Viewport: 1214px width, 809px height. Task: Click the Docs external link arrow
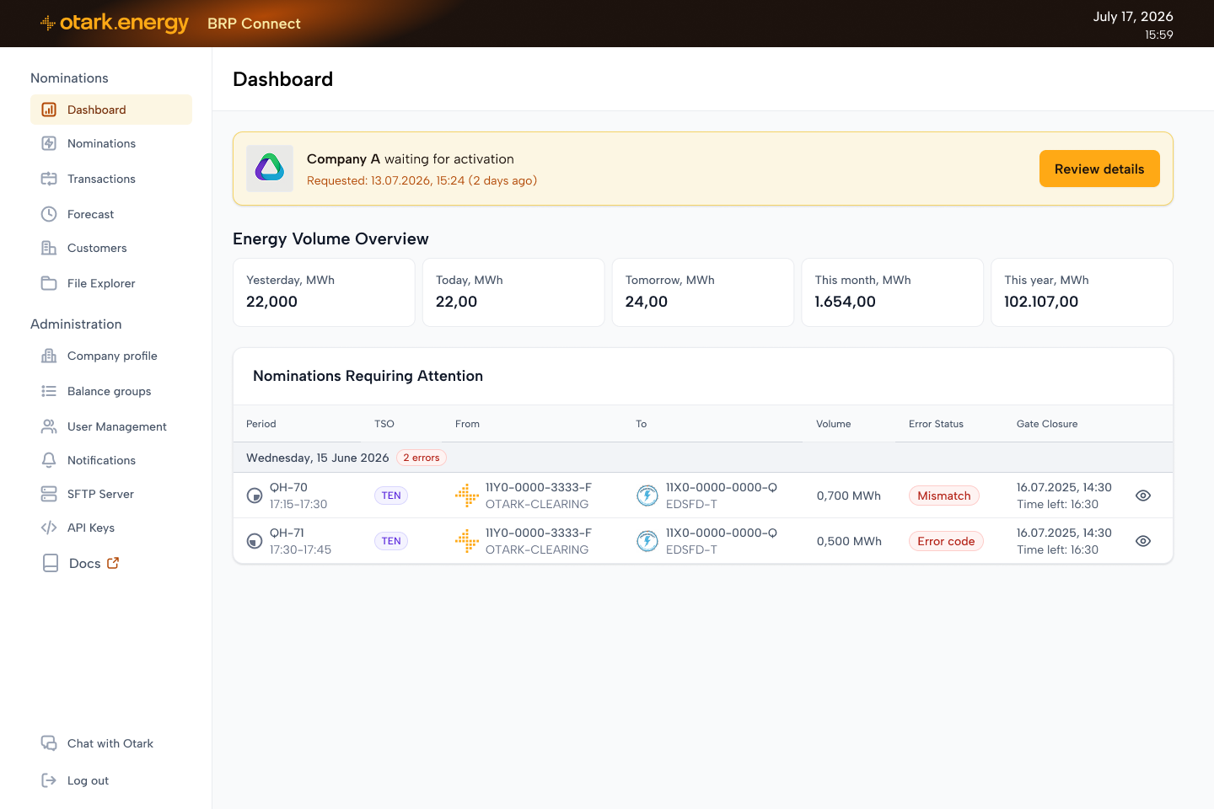(x=113, y=563)
